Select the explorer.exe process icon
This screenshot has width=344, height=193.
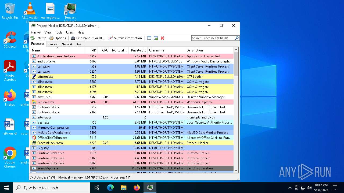click(34, 102)
